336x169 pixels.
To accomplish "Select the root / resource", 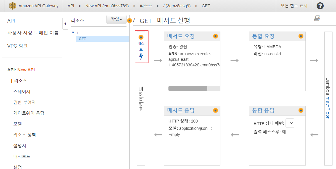I will click(x=77, y=32).
